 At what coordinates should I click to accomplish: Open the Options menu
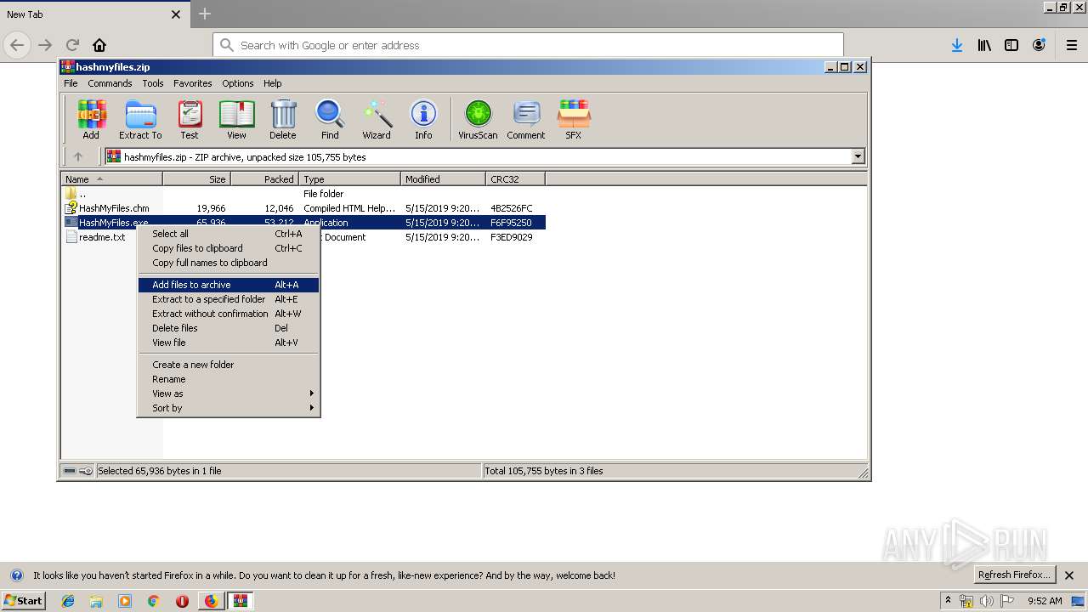coord(238,83)
